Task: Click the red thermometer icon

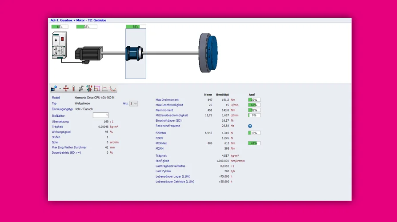Action: (x=74, y=89)
